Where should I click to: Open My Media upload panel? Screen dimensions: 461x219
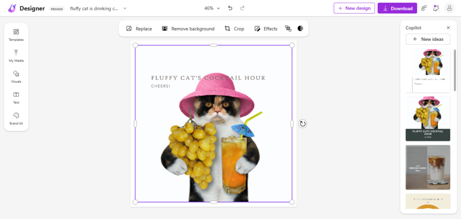(16, 56)
